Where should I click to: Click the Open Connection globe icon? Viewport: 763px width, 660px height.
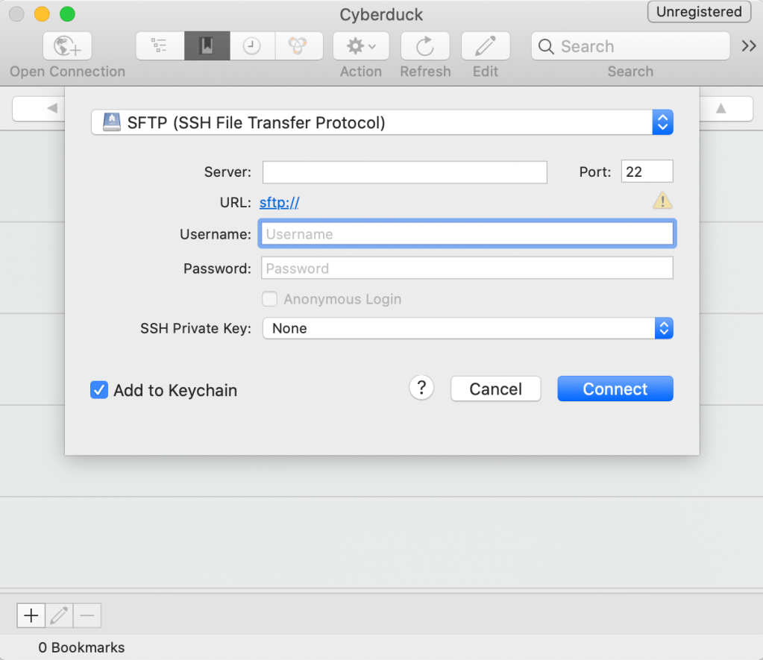[67, 46]
